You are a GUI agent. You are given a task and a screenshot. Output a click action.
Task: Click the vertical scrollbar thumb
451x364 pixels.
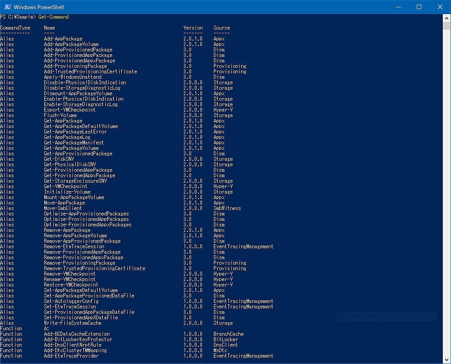(447, 26)
